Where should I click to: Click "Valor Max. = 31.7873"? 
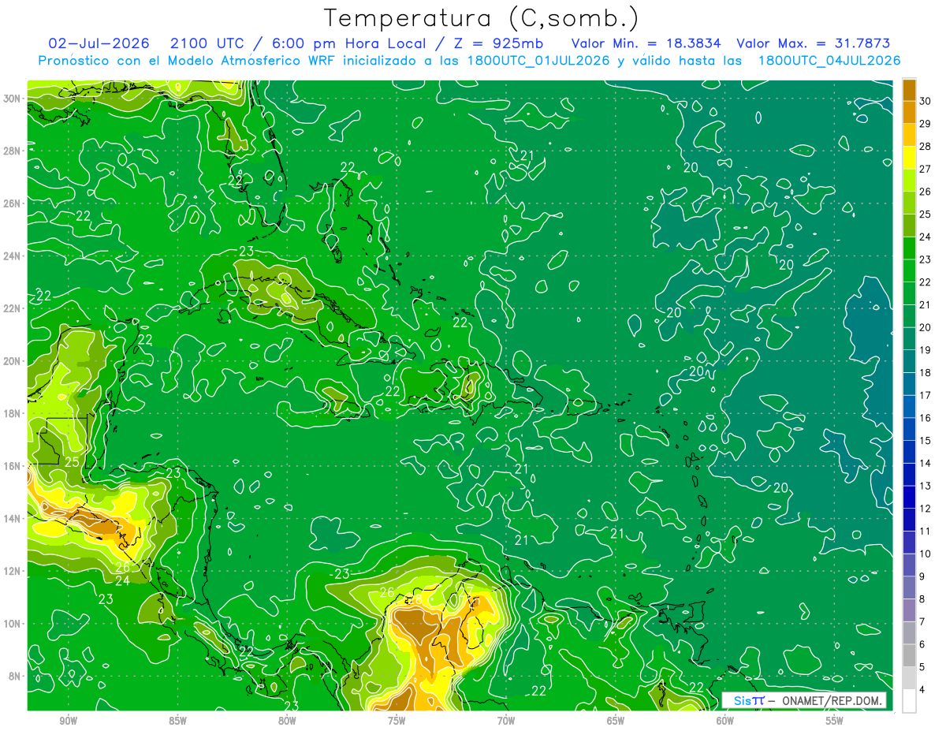point(814,43)
